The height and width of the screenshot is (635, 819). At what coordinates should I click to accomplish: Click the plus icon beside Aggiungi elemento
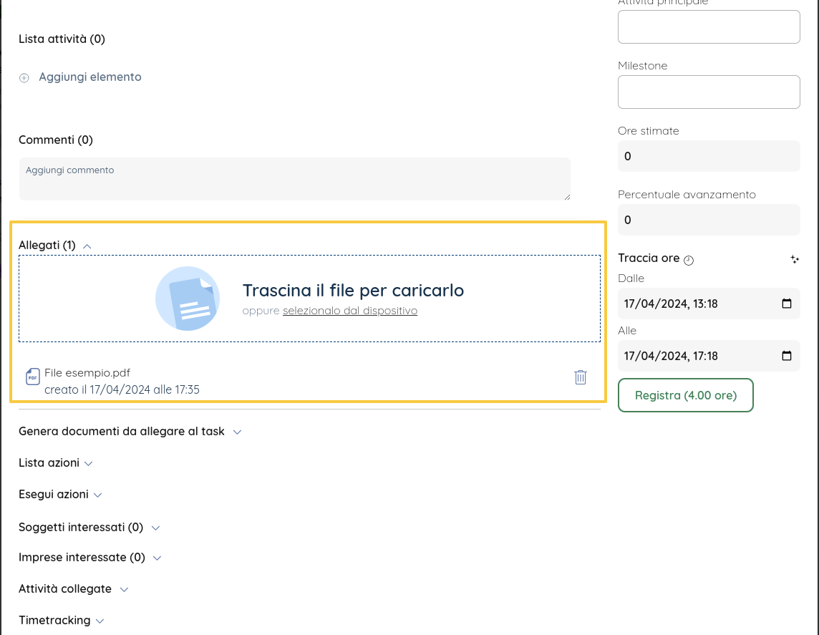point(24,78)
